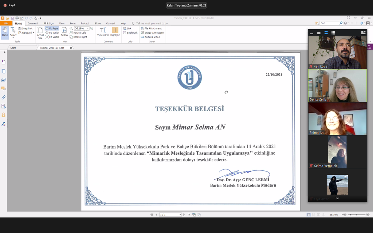Switch video panel to grid gallery view
Viewport: 373px width, 233px height.
333,33
